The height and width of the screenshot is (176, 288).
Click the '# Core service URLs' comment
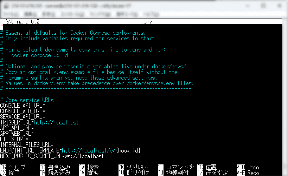[x=27, y=100]
